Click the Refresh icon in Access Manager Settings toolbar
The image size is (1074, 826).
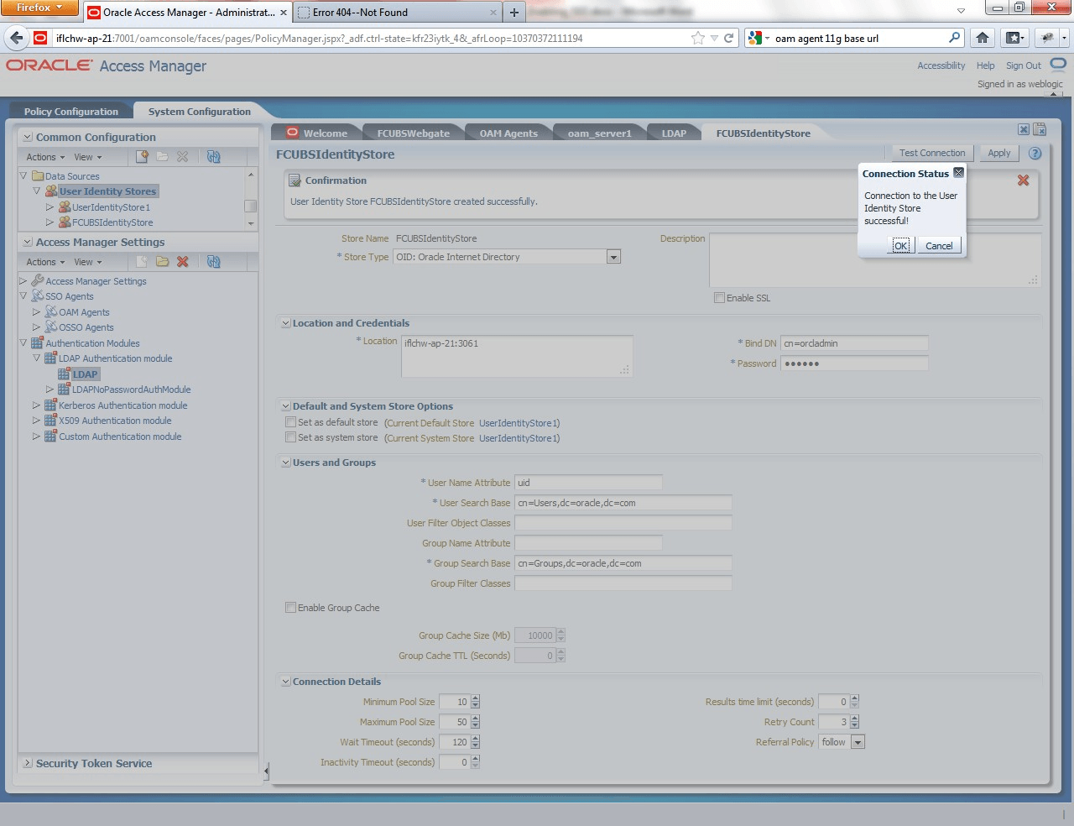tap(214, 262)
